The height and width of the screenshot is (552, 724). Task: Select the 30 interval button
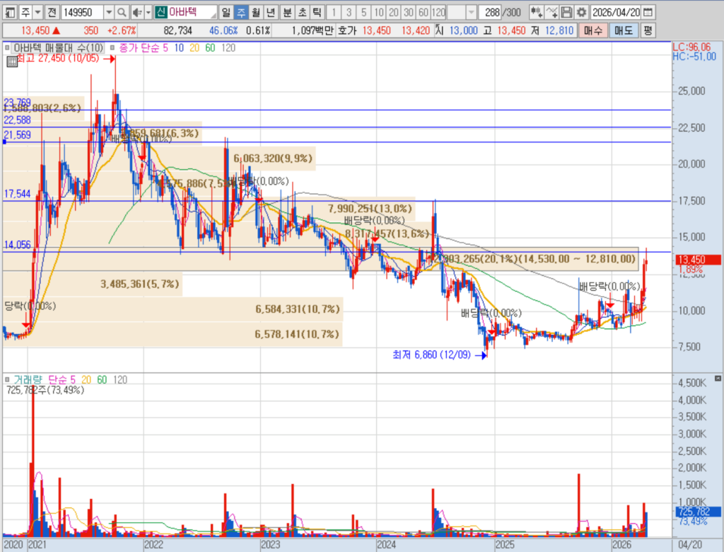point(409,12)
